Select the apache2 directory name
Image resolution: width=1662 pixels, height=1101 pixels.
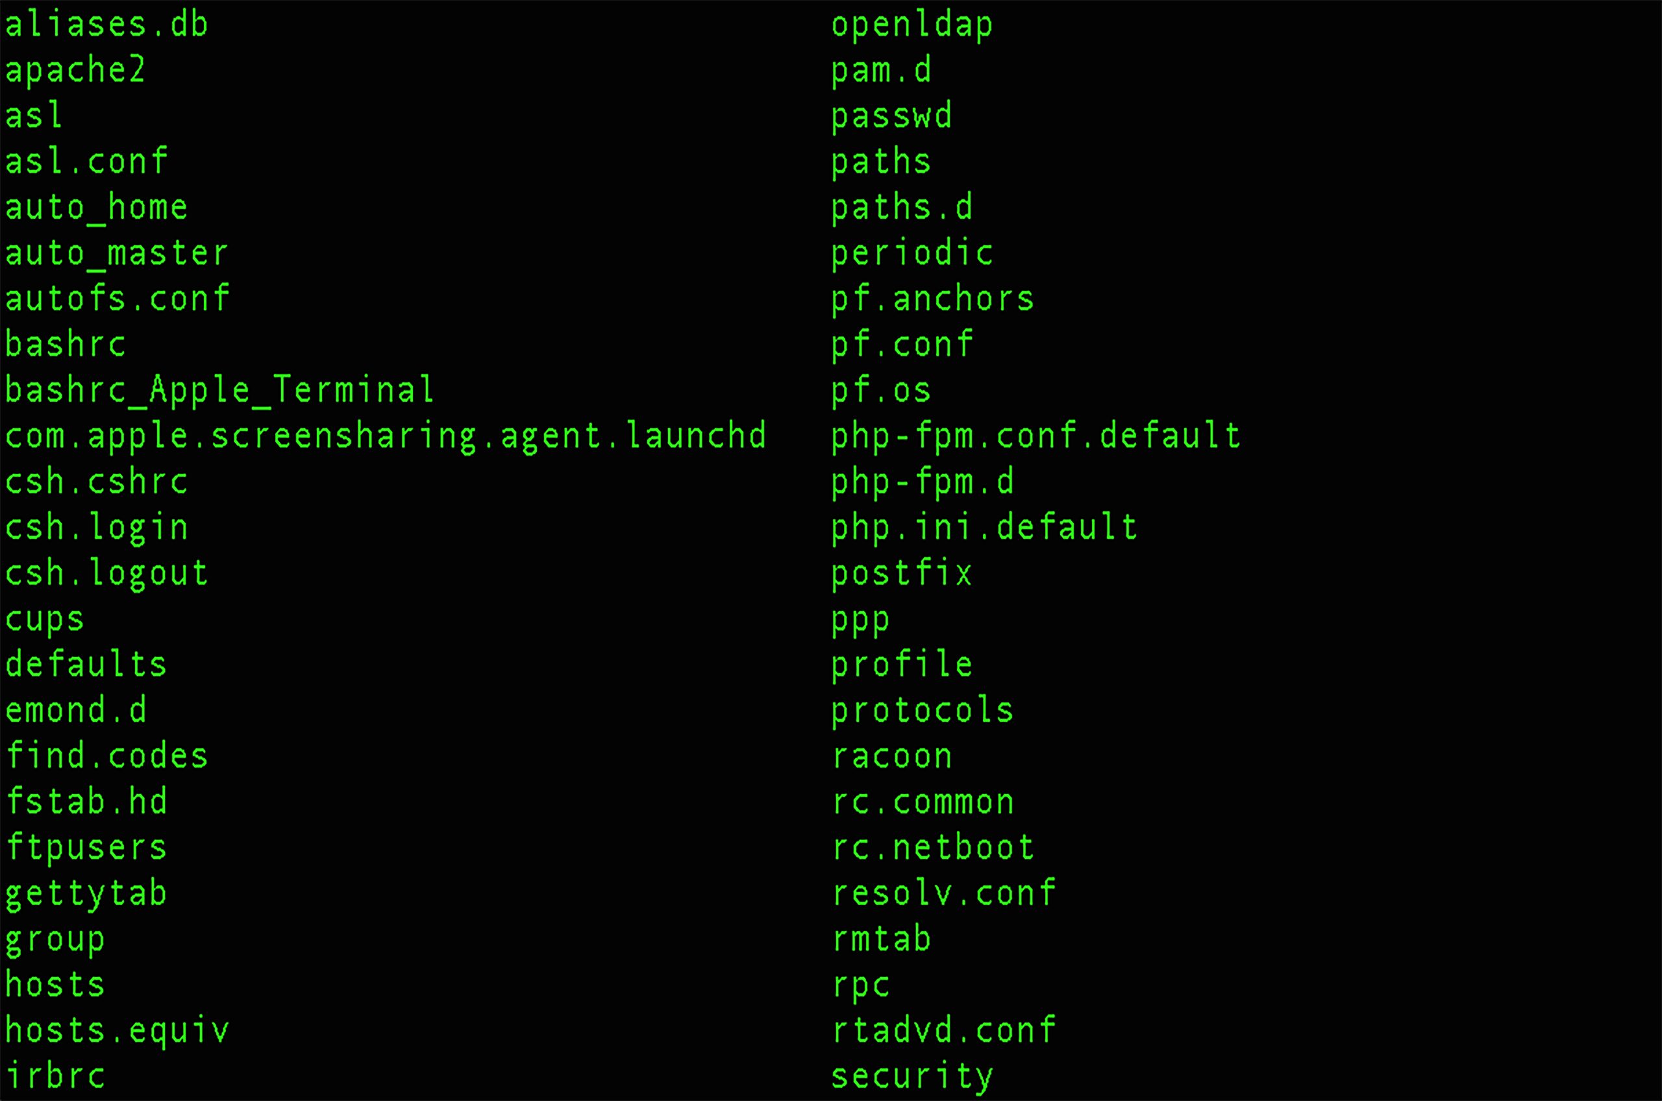coord(75,71)
